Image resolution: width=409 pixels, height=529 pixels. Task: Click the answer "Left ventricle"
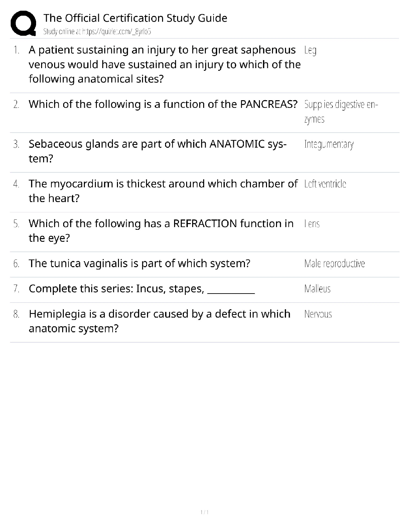point(325,184)
